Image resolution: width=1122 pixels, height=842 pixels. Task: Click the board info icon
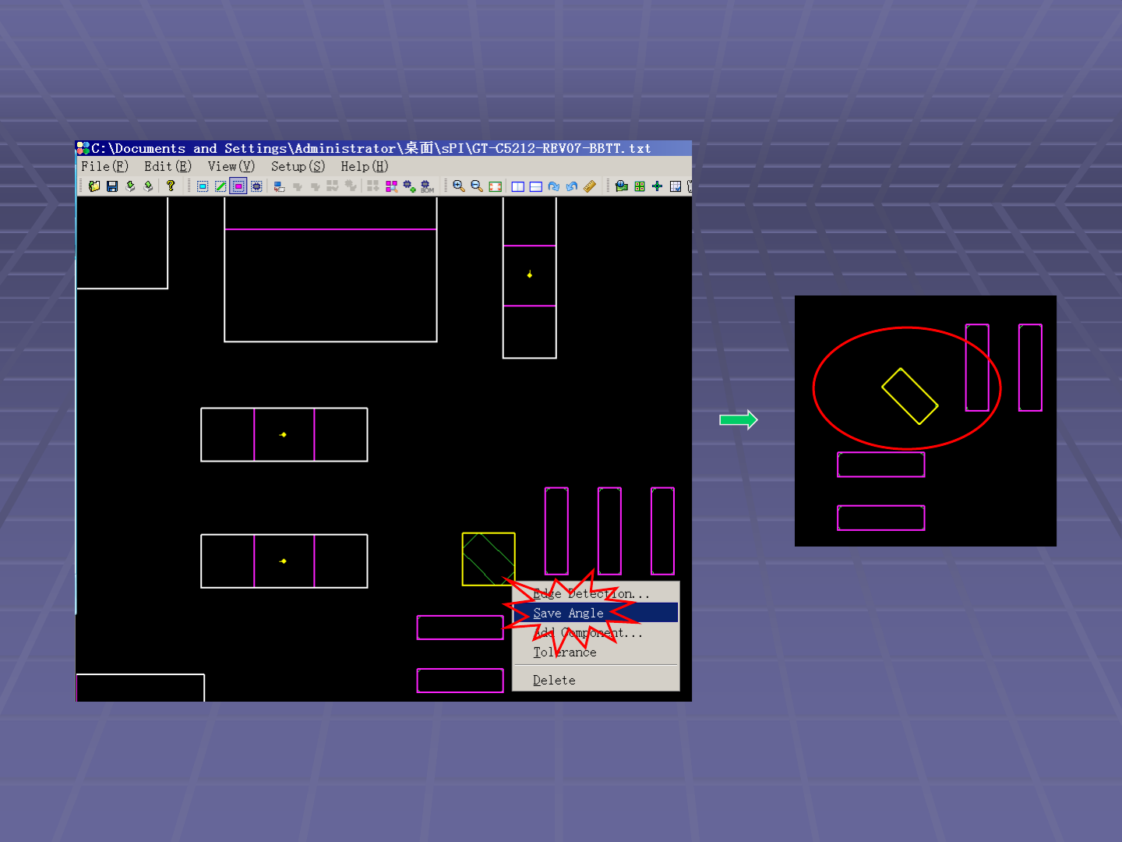[622, 186]
